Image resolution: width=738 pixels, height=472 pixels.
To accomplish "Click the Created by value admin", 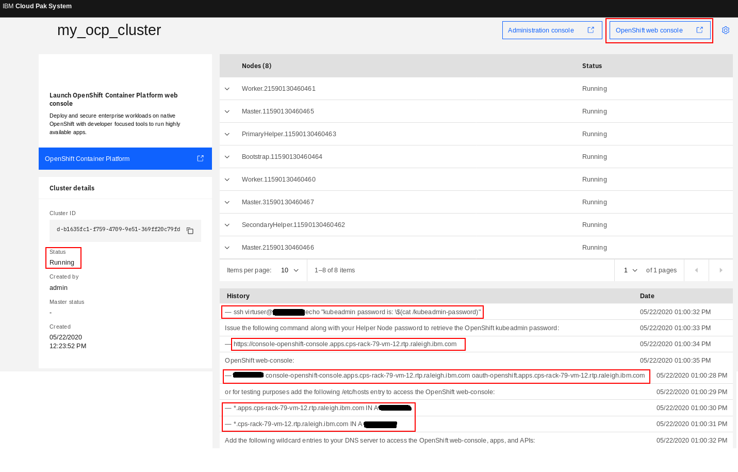I will point(58,288).
